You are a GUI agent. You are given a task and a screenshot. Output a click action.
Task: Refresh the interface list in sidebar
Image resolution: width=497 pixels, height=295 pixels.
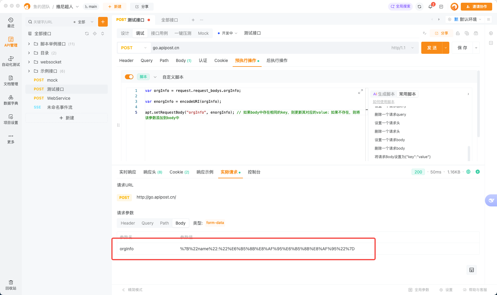pos(87,34)
